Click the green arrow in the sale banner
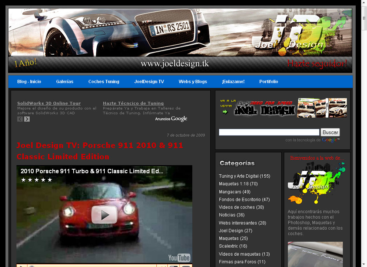Image resolution: width=367 pixels, height=267 pixels. 225,112
